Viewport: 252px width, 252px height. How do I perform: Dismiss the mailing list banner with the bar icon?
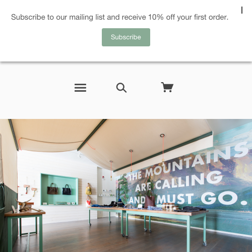[242, 10]
